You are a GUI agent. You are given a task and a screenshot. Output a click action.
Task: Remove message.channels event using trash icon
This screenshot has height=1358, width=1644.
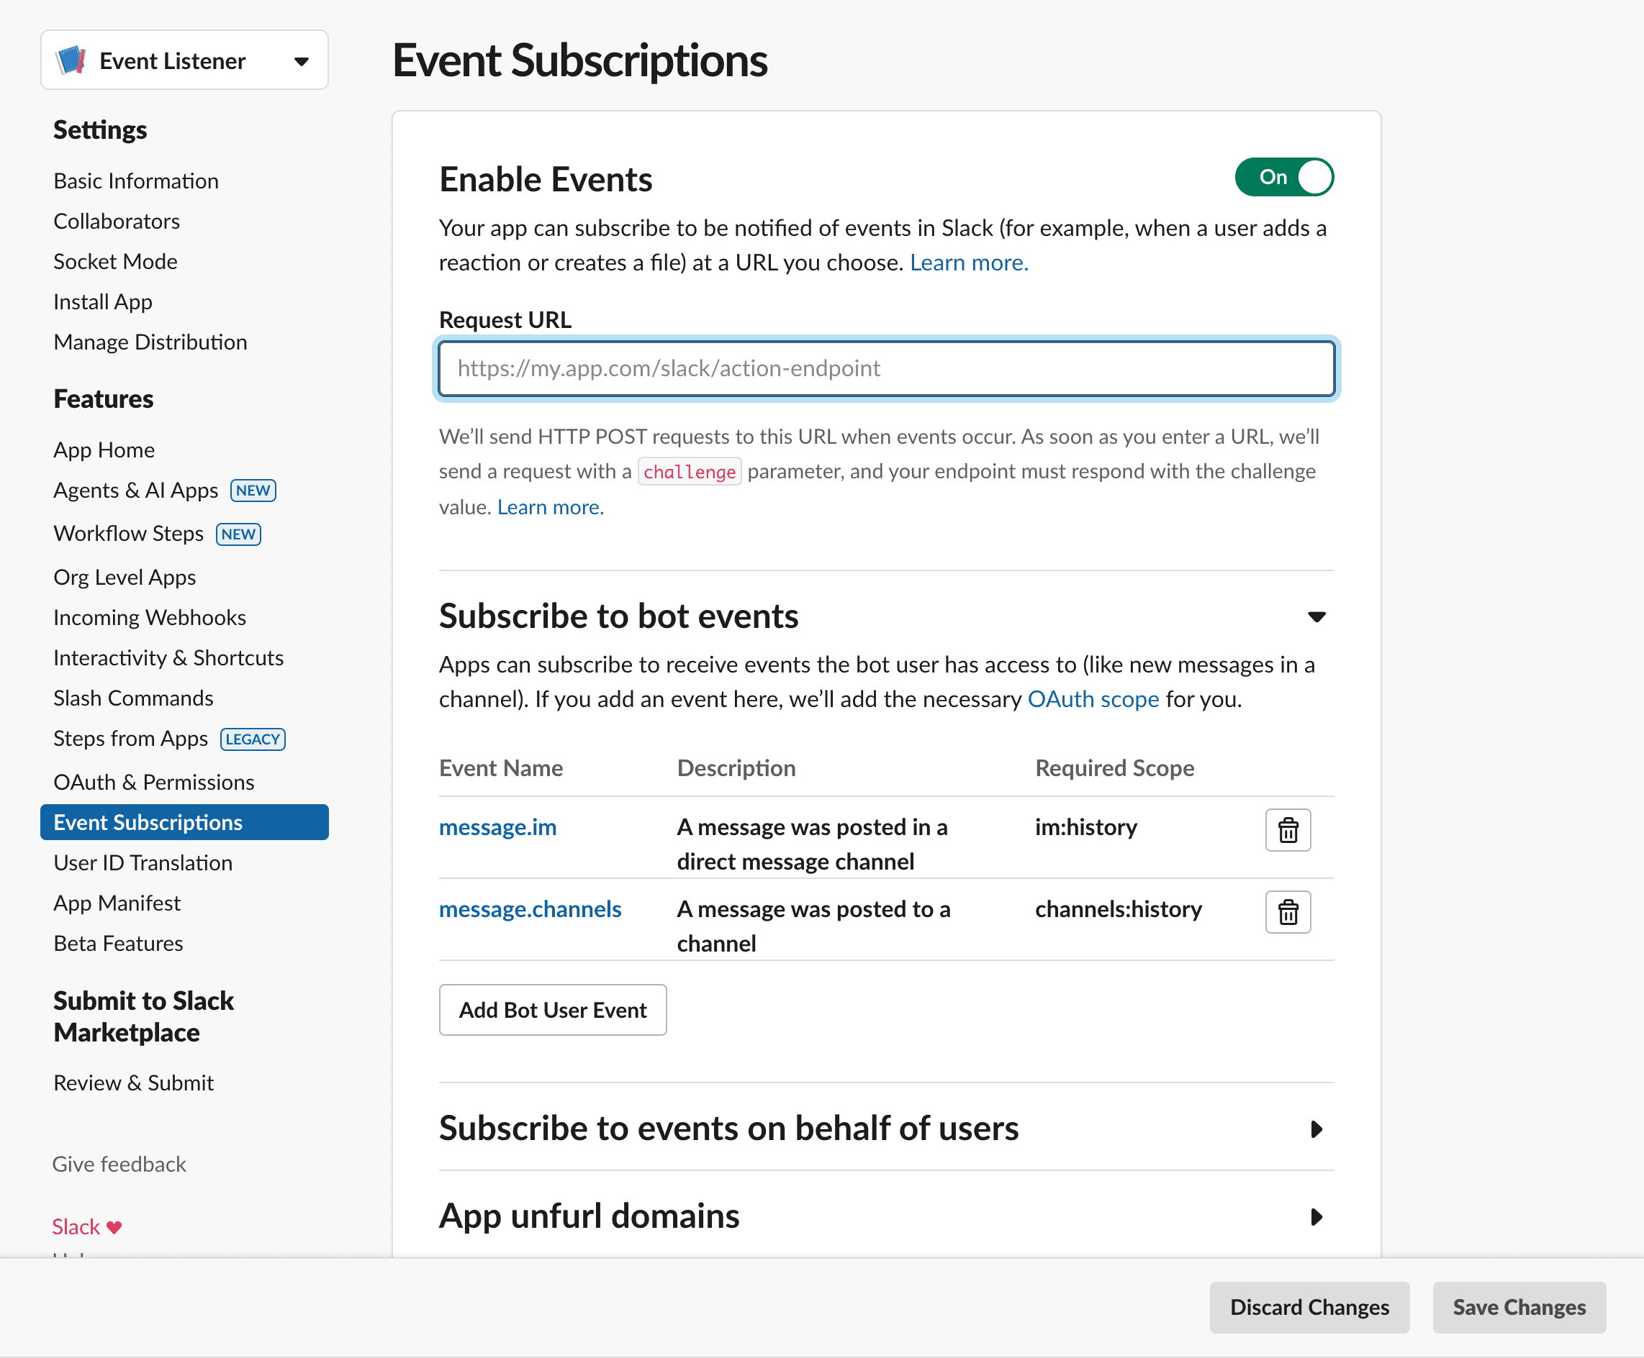click(1288, 911)
